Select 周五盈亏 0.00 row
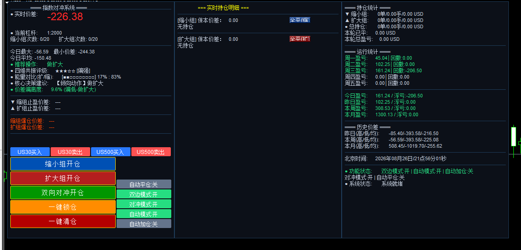 (377, 83)
